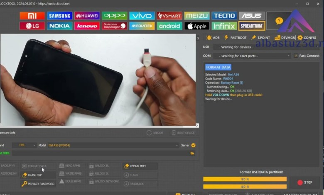The width and height of the screenshot is (324, 195).
Task: Switch to the FASTBOOT tab
Action: click(235, 38)
